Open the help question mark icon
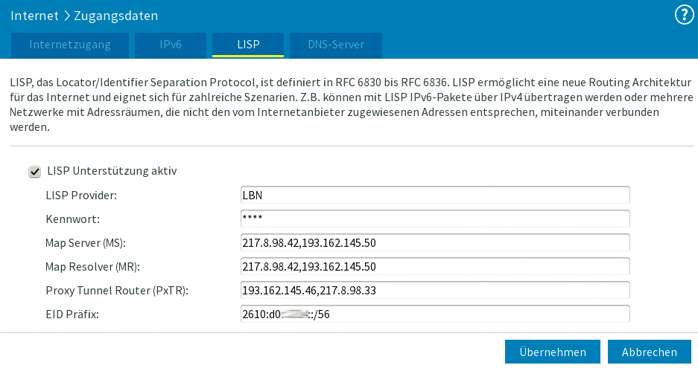 click(683, 15)
